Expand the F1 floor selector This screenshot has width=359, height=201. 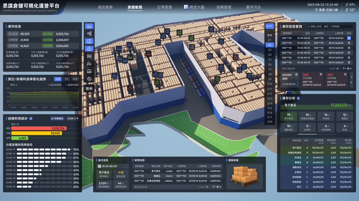[270, 26]
